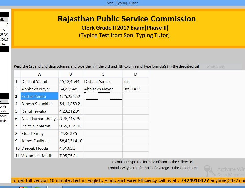This screenshot has height=188, width=245.
Task: Select typed cell C2 'Abhisekh Nayar'
Action: coord(103,89)
